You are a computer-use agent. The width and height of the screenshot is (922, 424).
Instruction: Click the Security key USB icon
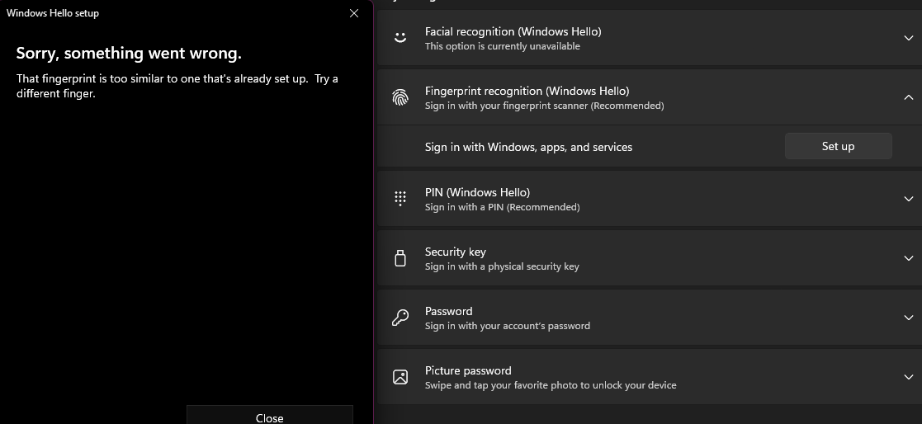[x=400, y=258]
